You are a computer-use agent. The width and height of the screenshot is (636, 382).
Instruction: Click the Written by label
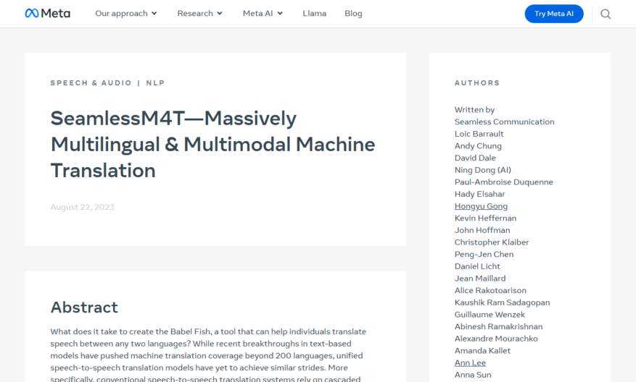click(474, 110)
